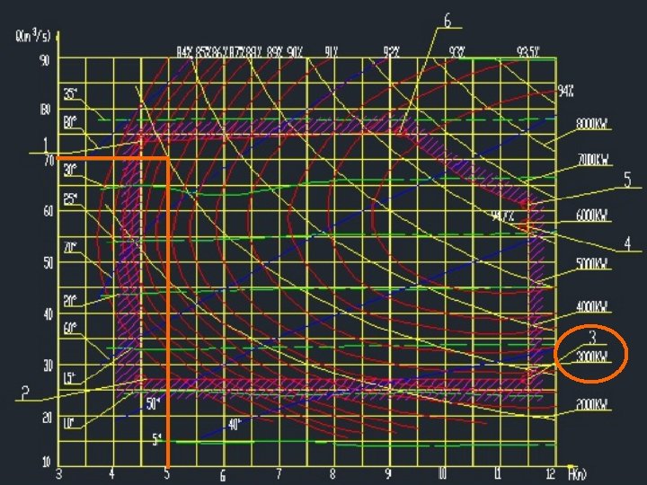647x485 pixels.
Task: Click the 92% efficiency label at top
Action: 391,52
